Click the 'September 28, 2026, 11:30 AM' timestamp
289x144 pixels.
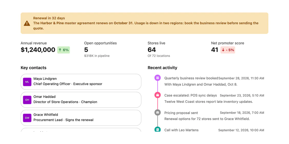coord(241,78)
